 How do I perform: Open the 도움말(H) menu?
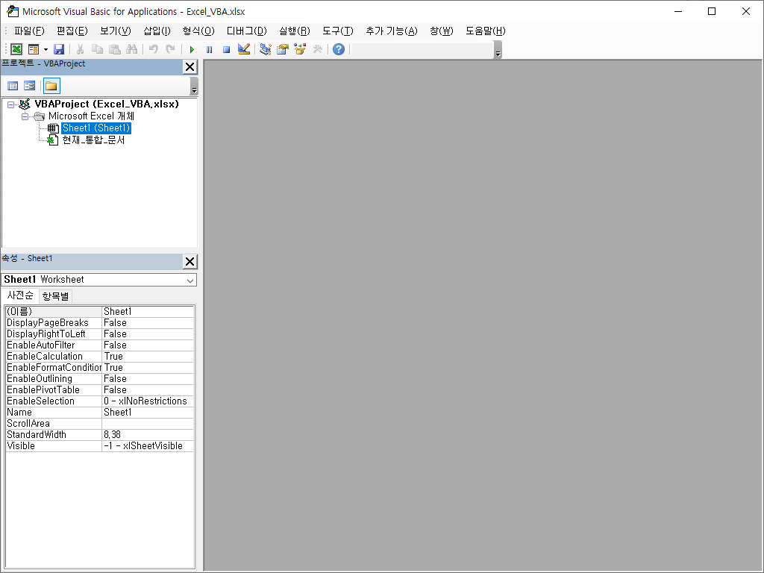485,31
